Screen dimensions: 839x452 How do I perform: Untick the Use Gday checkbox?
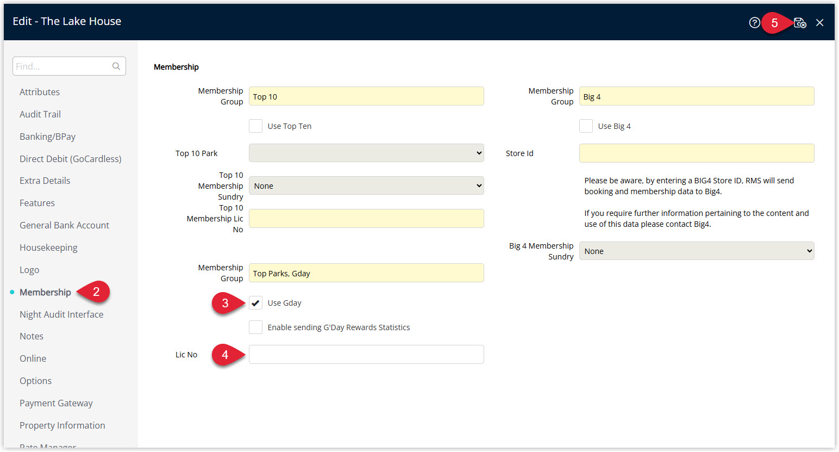pyautogui.click(x=255, y=303)
